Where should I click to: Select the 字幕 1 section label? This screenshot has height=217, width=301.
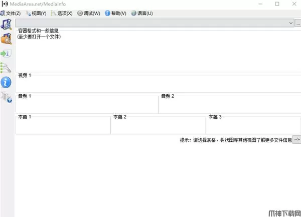click(x=25, y=117)
